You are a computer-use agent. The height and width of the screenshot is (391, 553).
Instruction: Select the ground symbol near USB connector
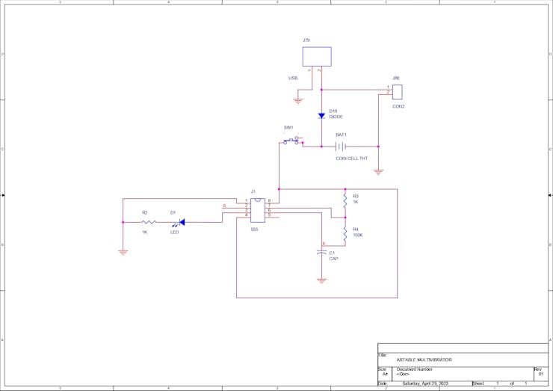(298, 101)
